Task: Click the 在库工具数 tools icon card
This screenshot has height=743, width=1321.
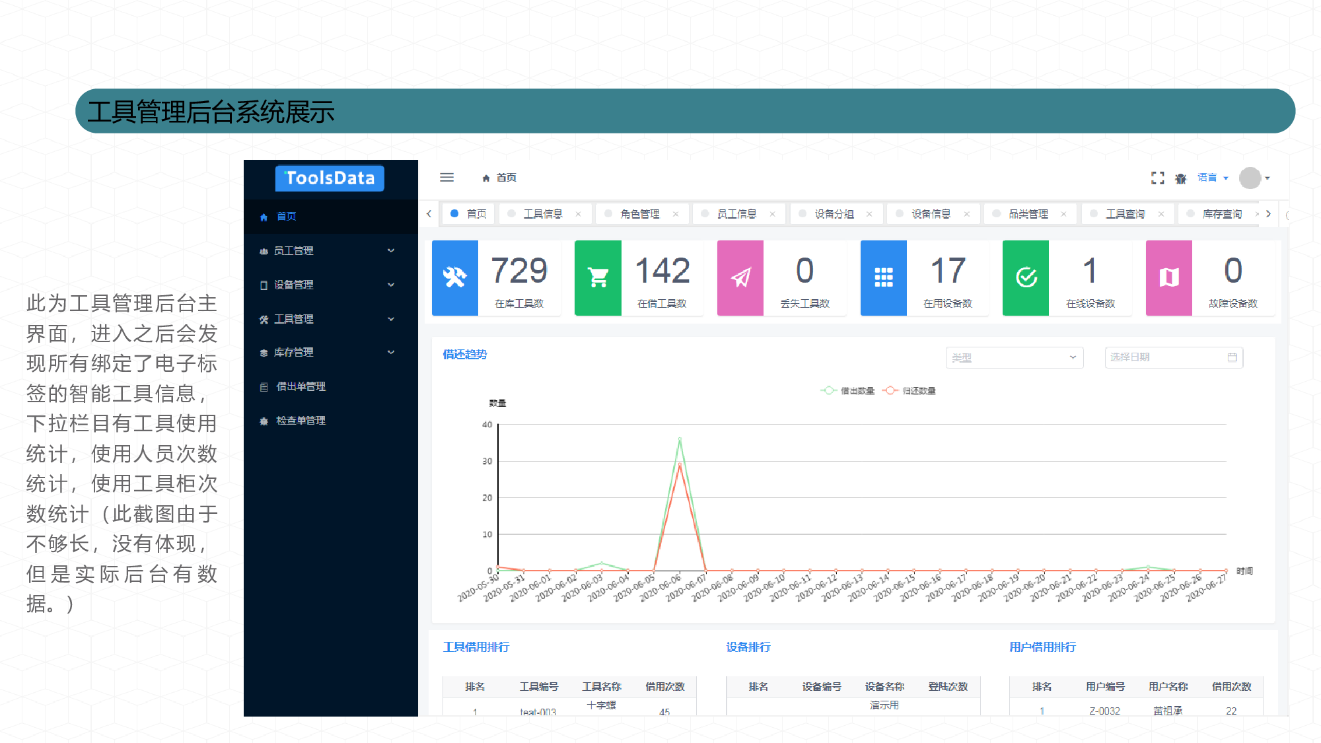Action: tap(454, 277)
